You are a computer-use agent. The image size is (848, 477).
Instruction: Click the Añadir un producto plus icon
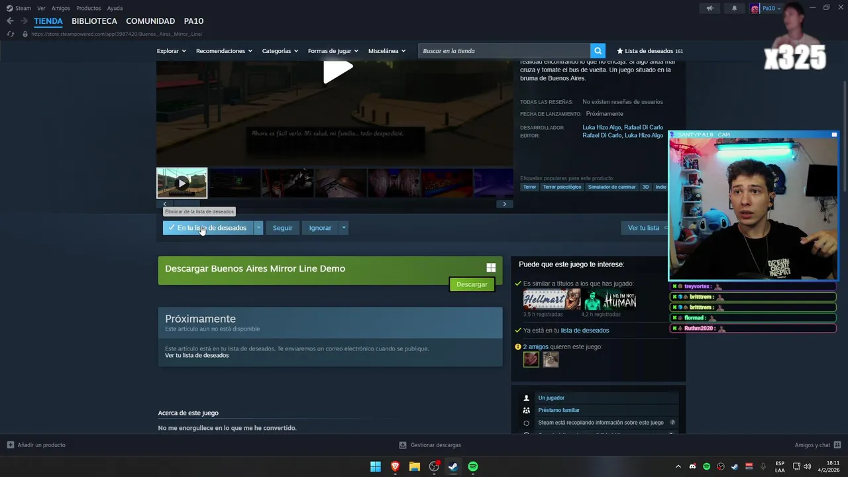point(10,445)
